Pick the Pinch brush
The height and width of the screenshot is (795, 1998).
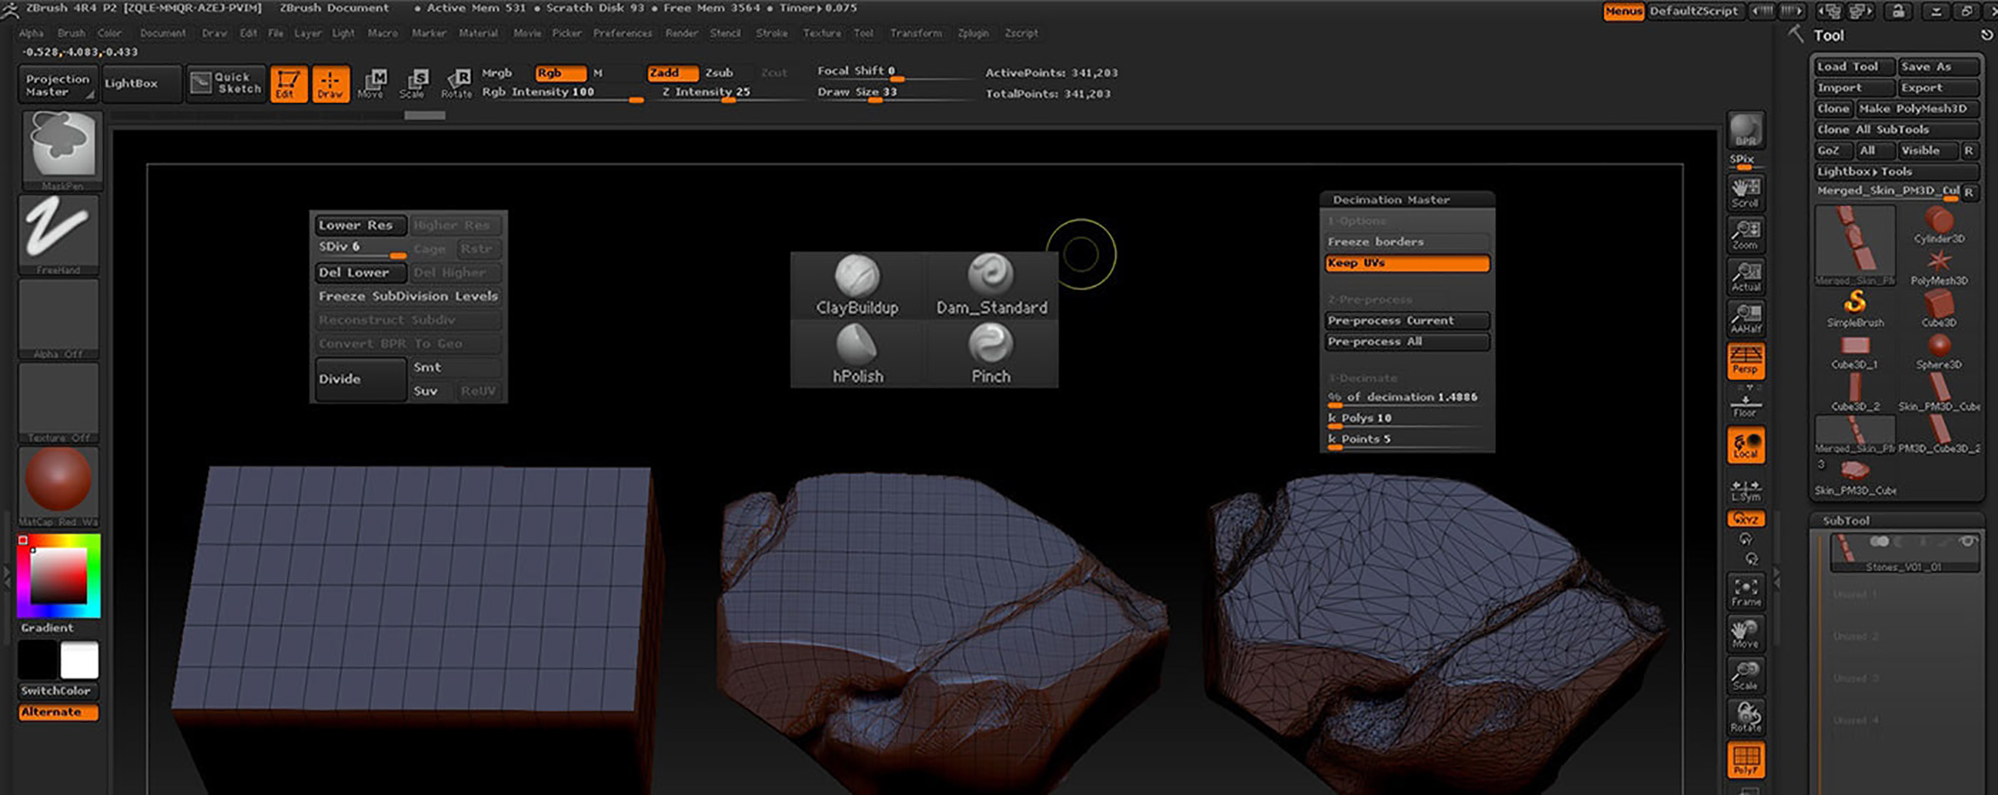pos(991,354)
